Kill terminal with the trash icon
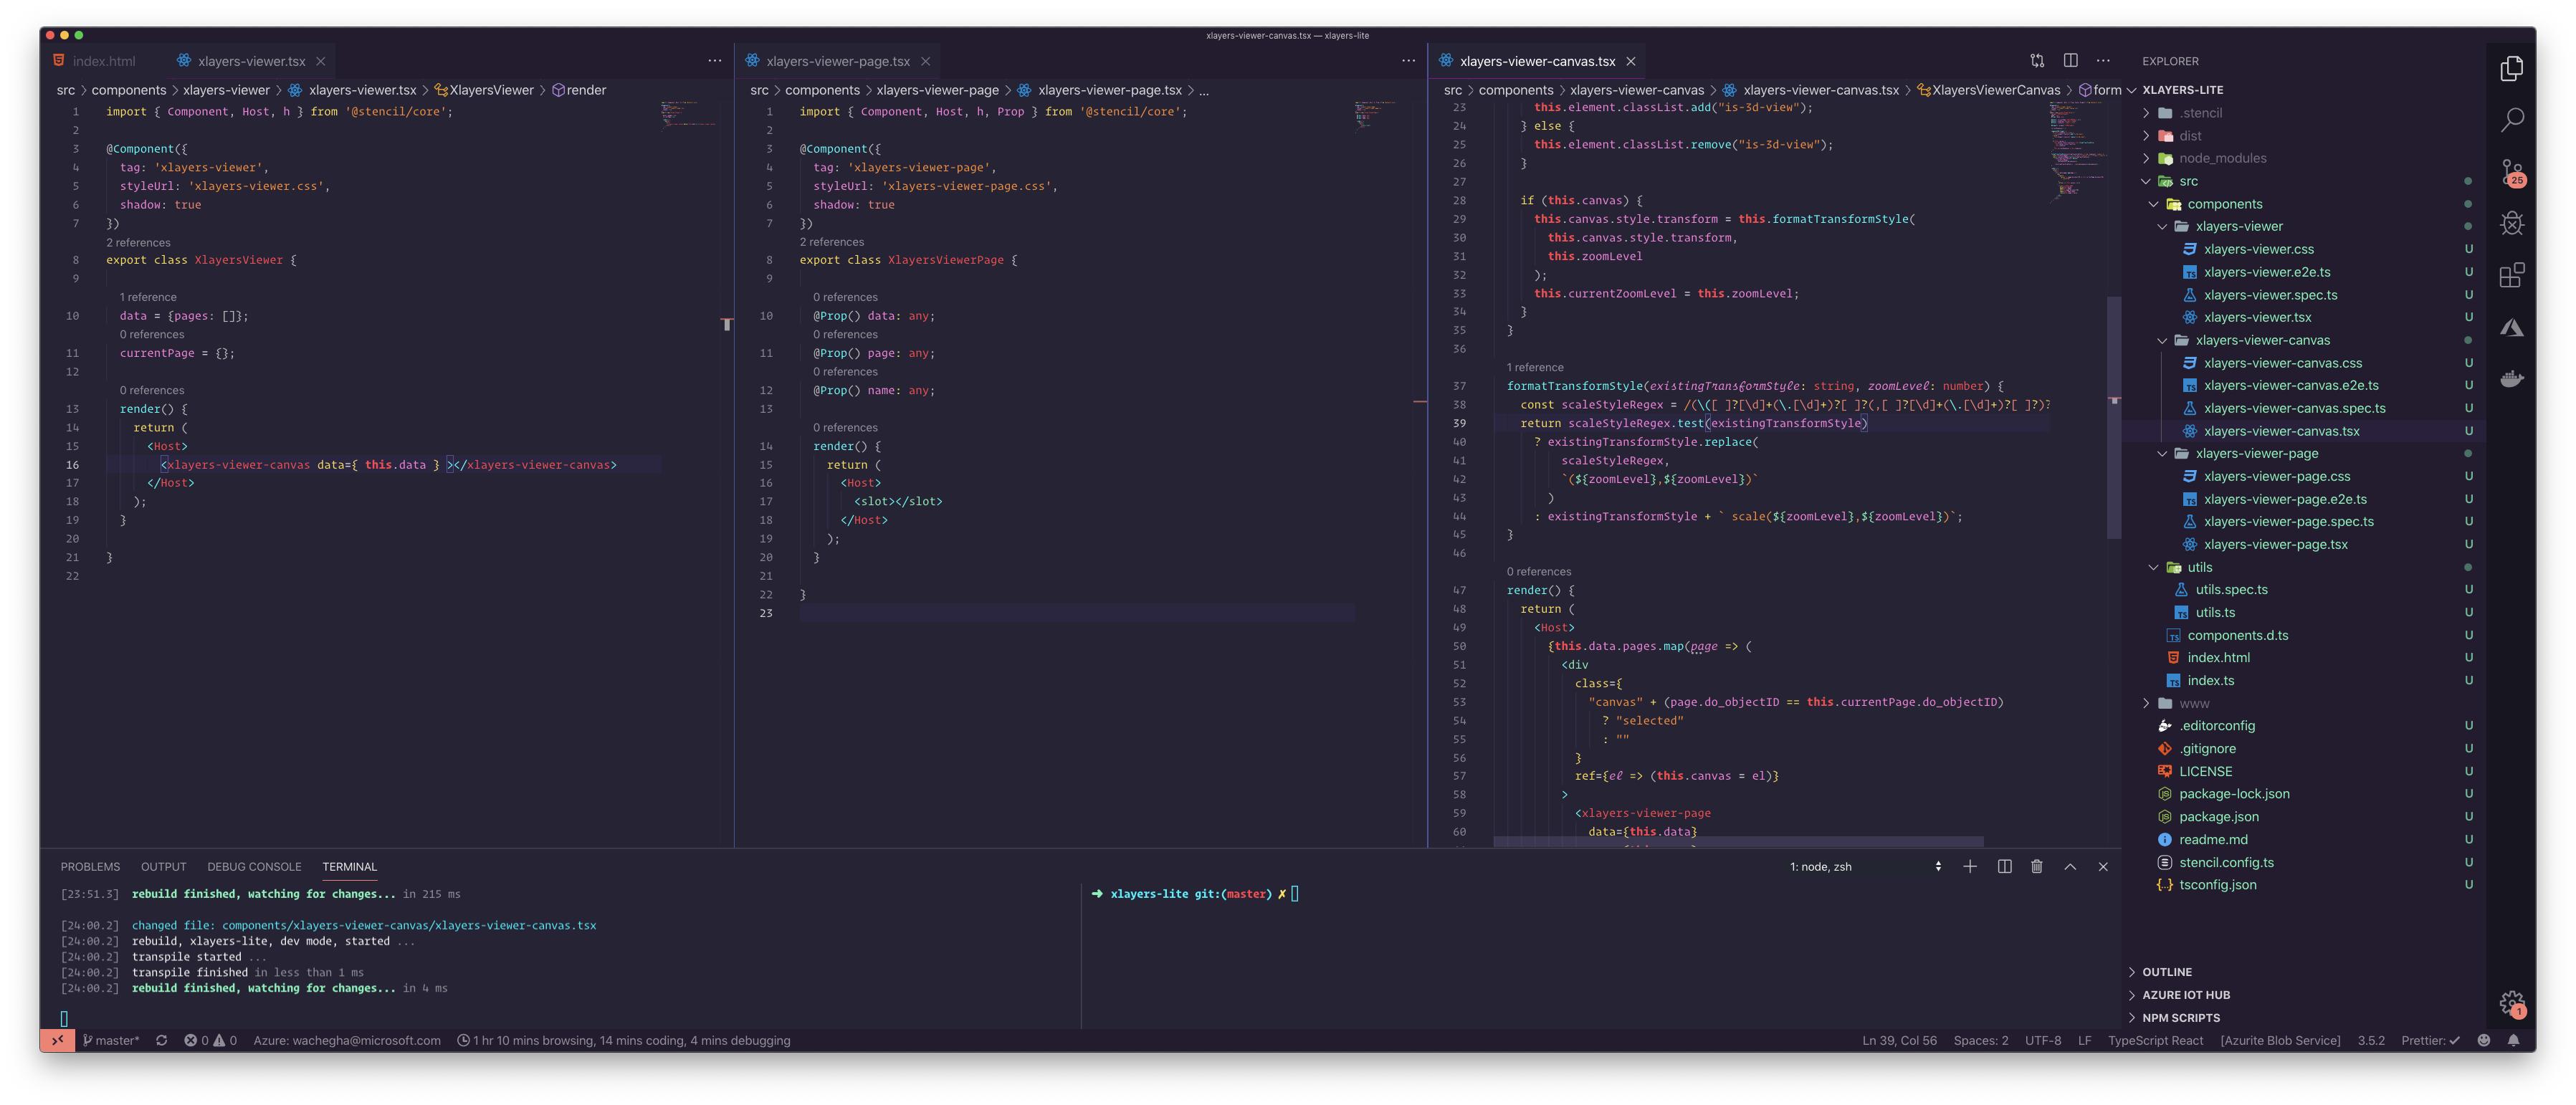 2036,867
